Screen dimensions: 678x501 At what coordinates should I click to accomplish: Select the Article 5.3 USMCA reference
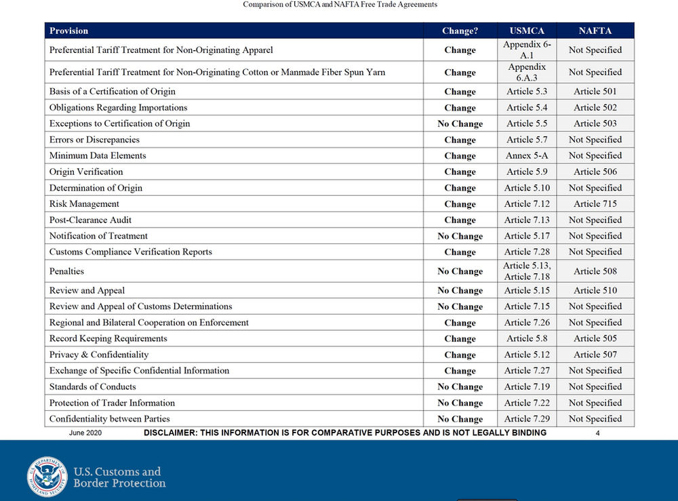tap(527, 91)
